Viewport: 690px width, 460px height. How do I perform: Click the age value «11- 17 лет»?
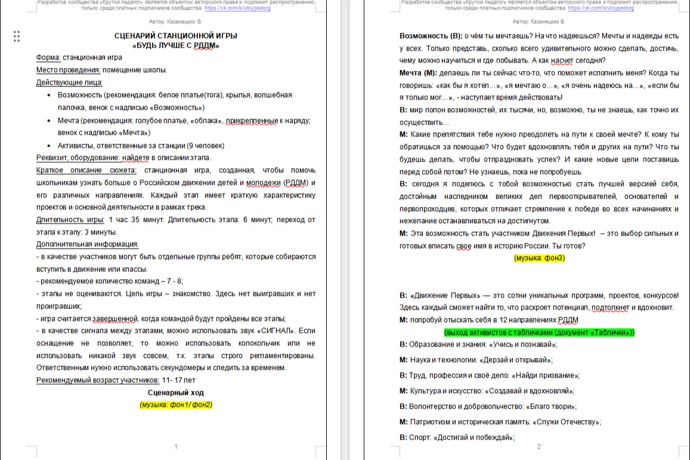point(179,380)
